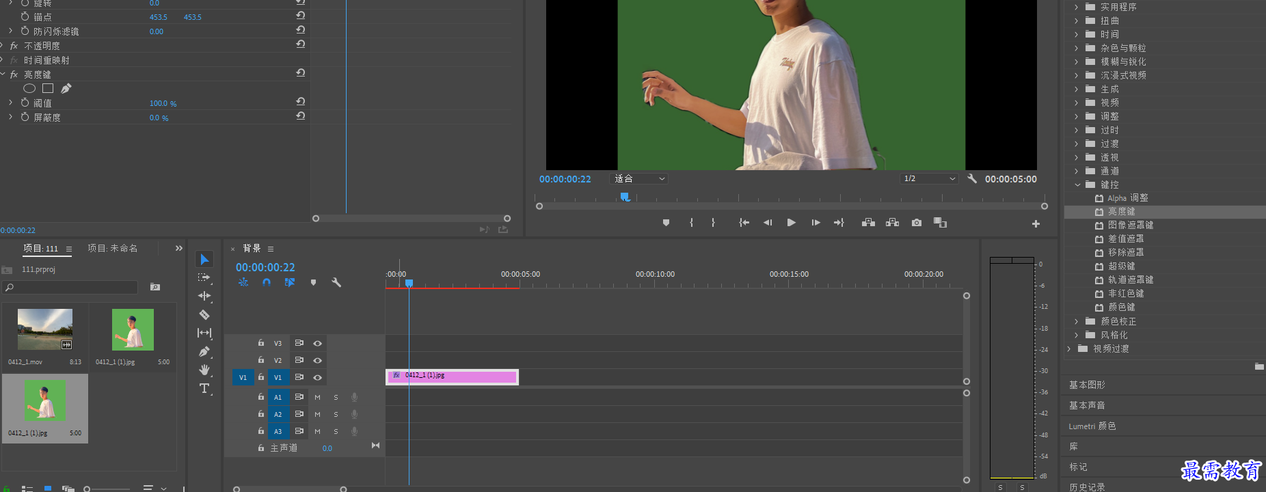Create a rectangle mask for 亮度键
Image resolution: width=1266 pixels, height=492 pixels.
[x=48, y=88]
